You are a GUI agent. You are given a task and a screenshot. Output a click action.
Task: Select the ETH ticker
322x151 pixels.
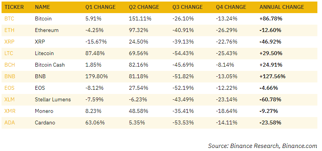[x=9, y=30]
